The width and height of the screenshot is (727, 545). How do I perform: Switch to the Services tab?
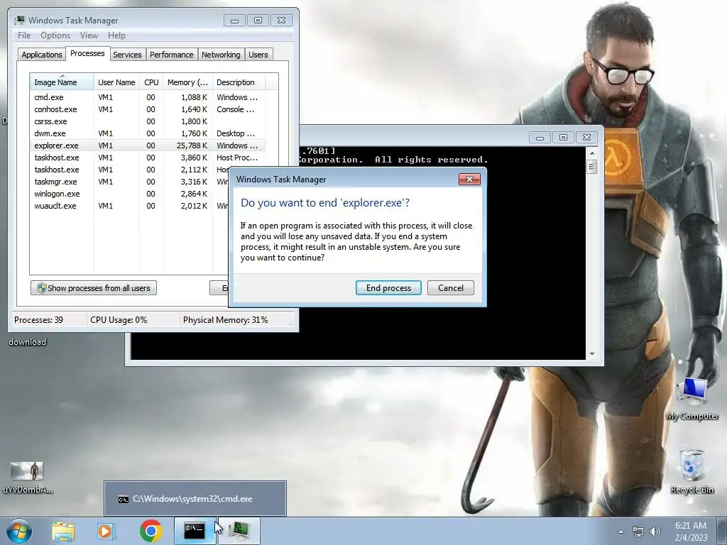[127, 54]
